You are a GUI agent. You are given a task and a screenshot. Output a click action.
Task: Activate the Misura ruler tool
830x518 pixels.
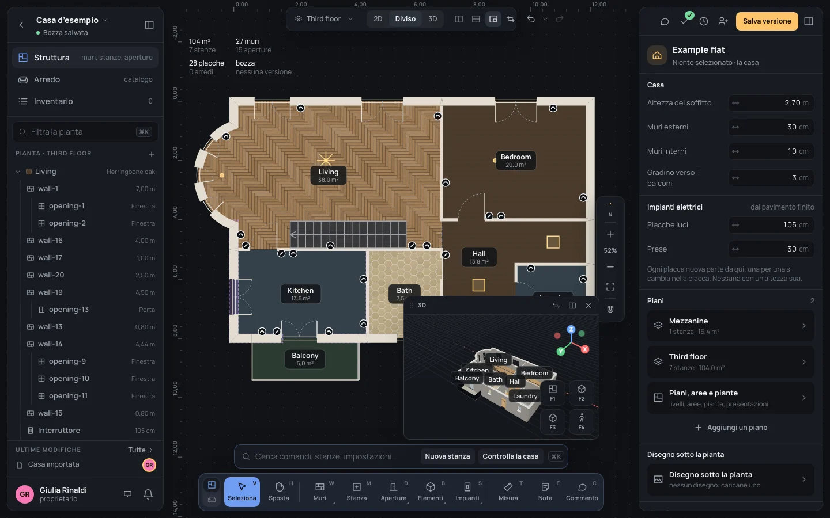508,492
